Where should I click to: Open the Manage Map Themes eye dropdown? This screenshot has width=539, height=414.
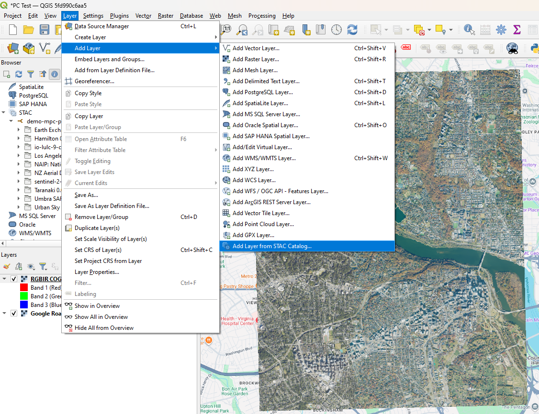tap(31, 266)
